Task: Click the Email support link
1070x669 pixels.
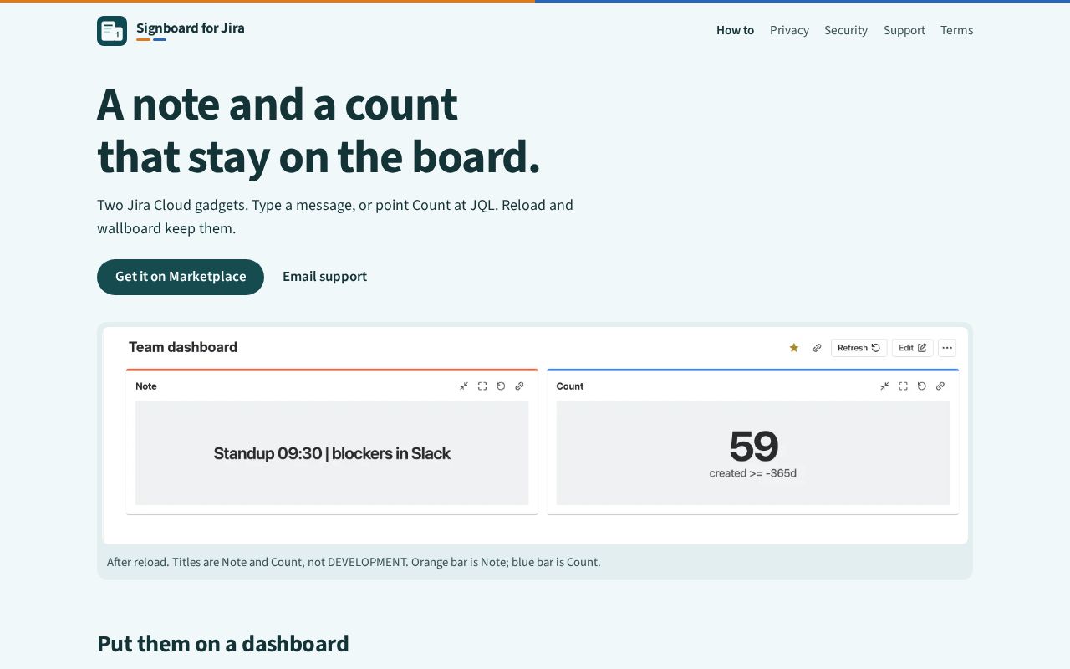Action: [324, 277]
